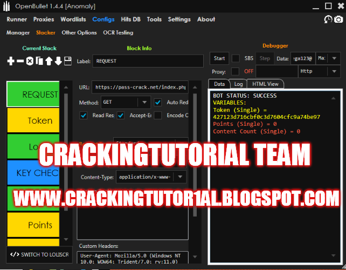Viewport: 346px width, 270px height.
Task: Open the About menu
Action: (x=206, y=19)
